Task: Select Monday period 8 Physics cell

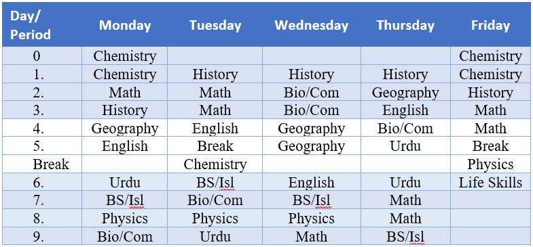Action: pyautogui.click(x=125, y=218)
